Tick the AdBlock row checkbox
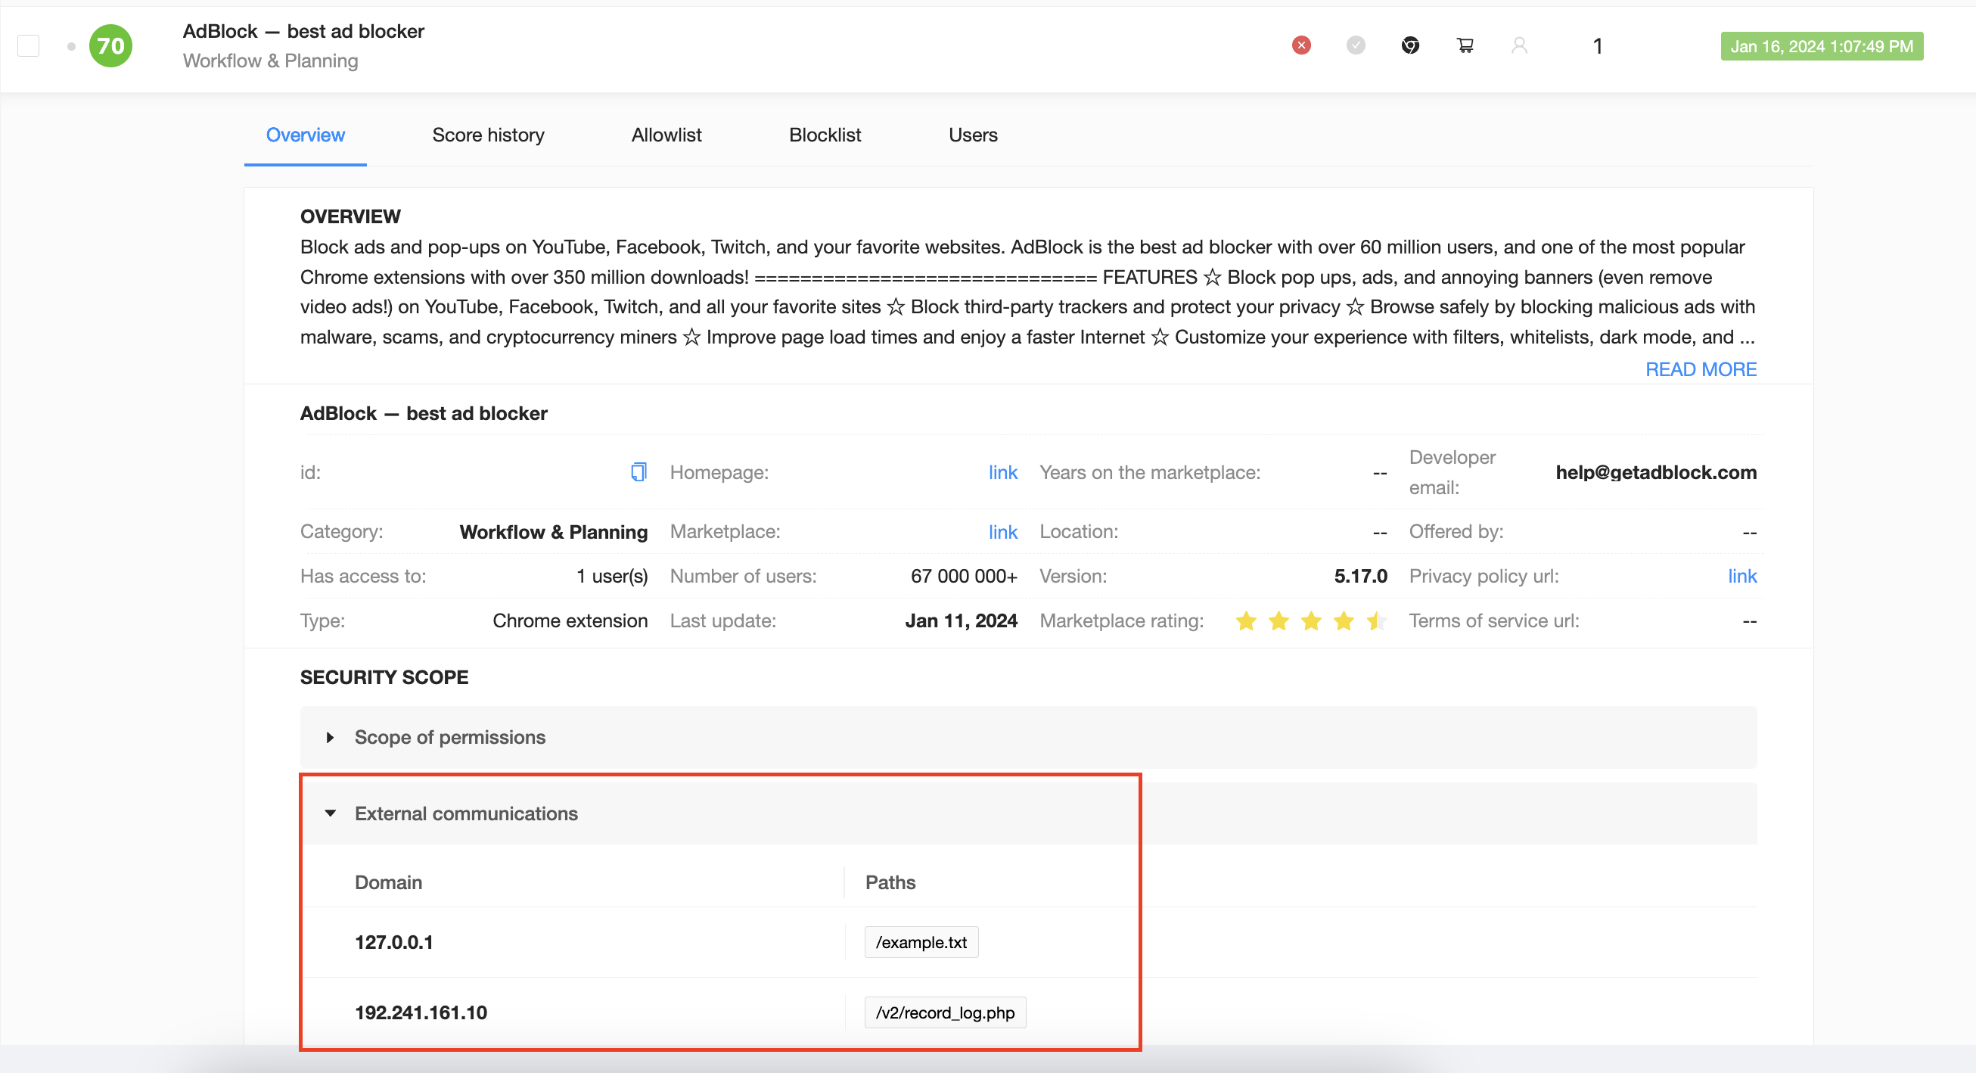Image resolution: width=1976 pixels, height=1073 pixels. [29, 46]
